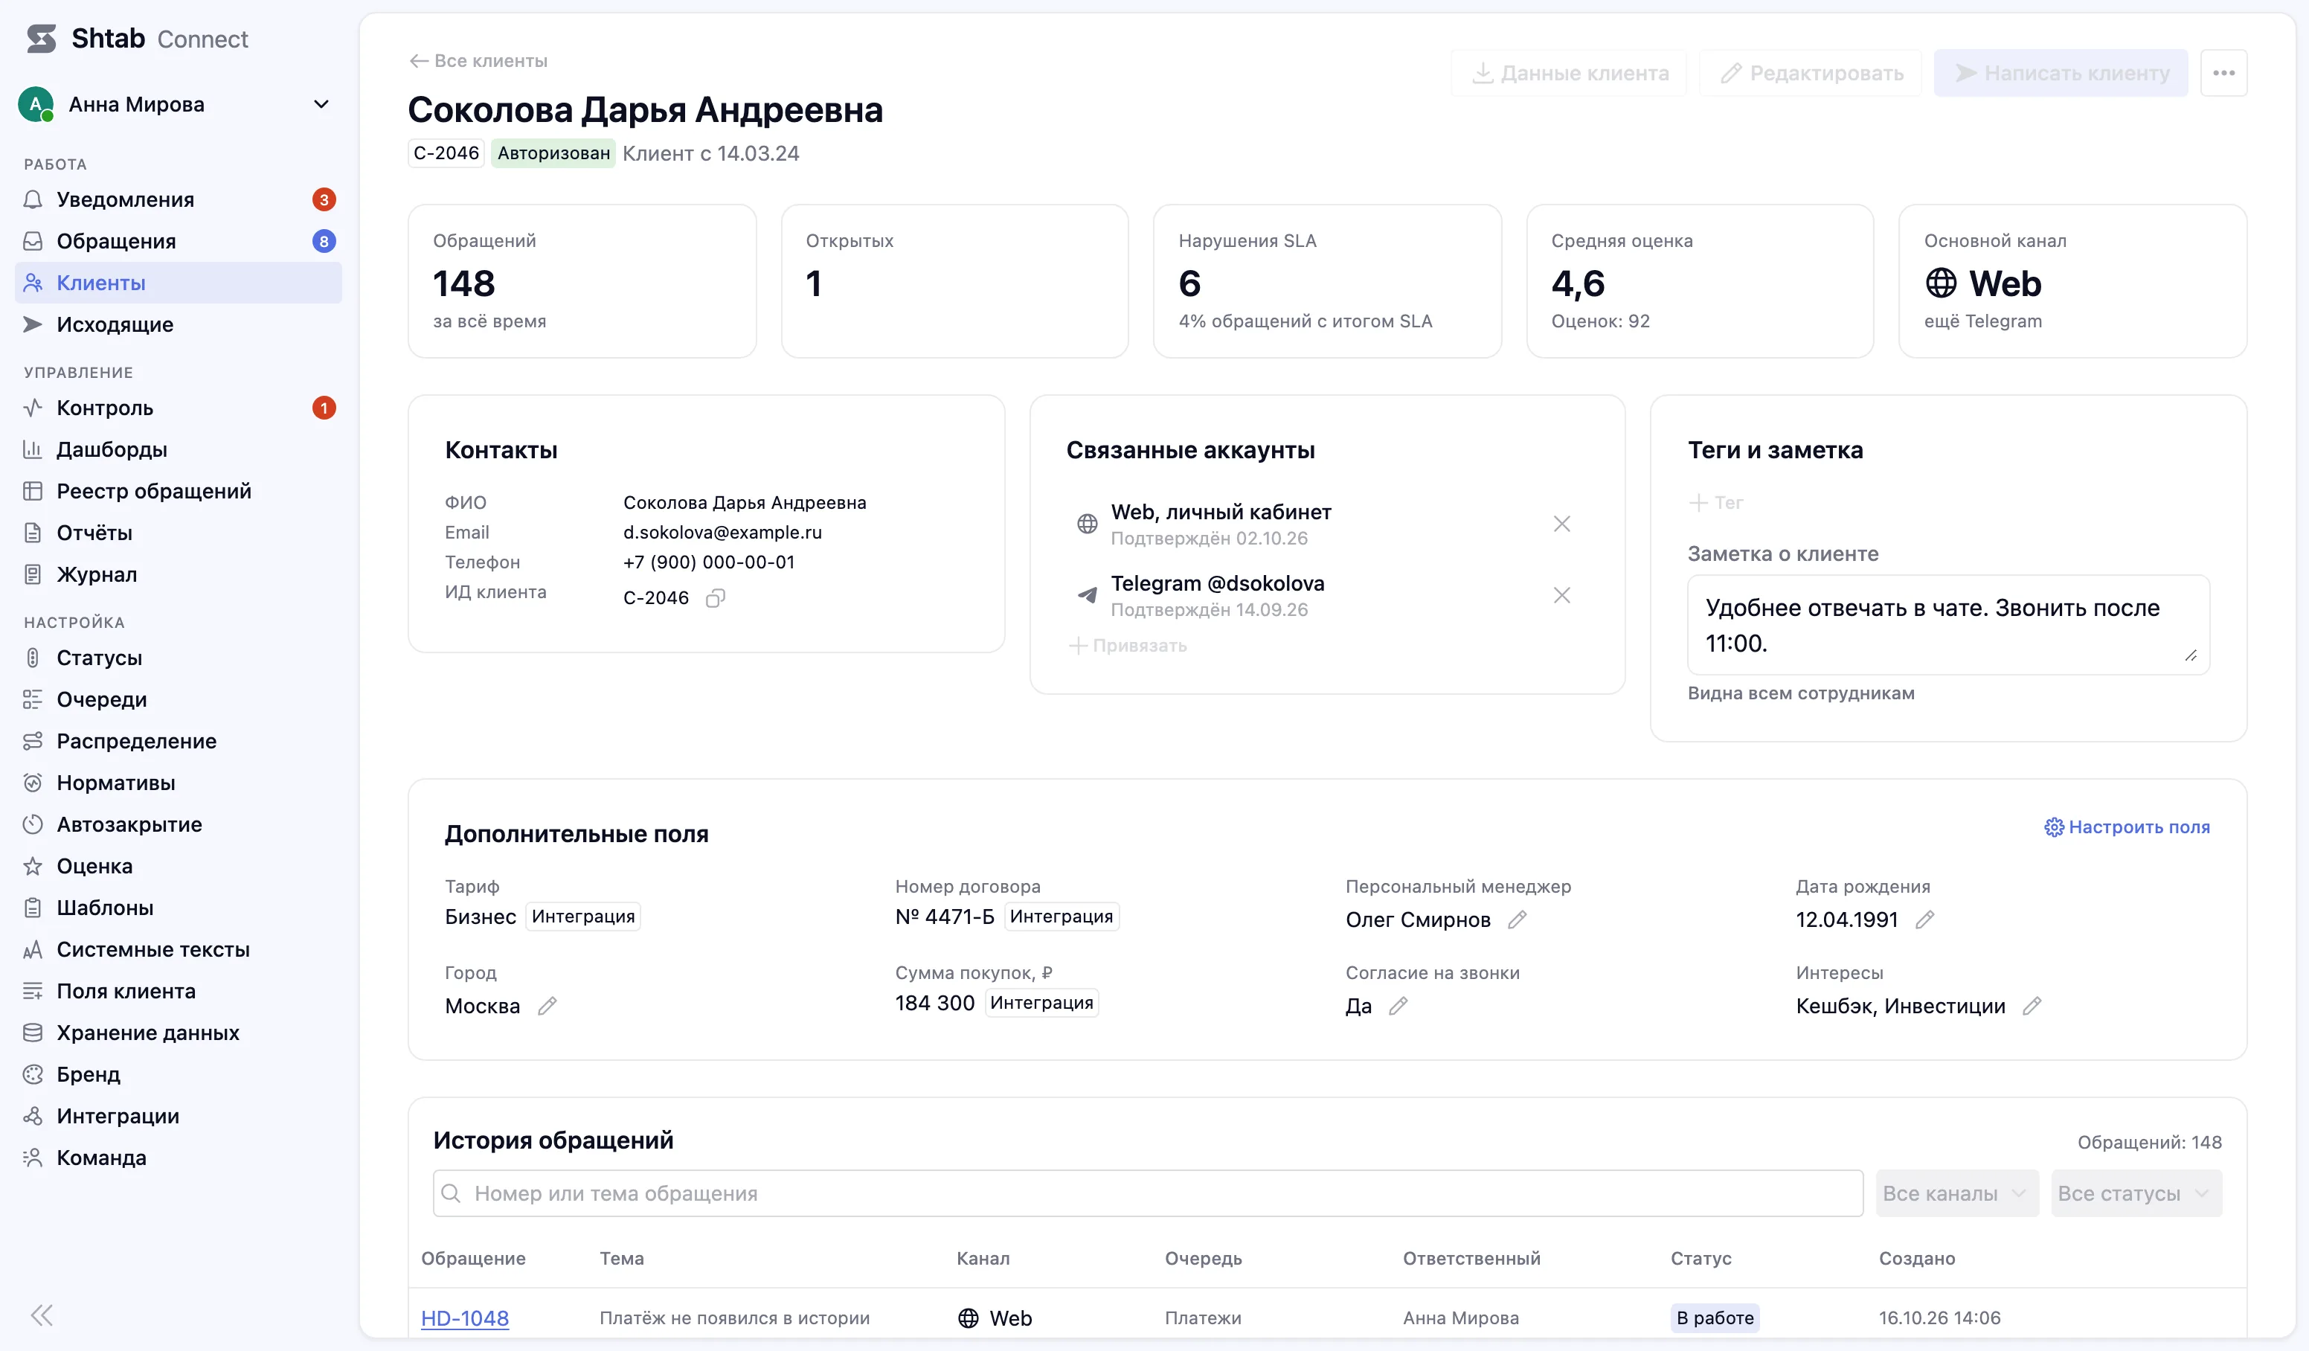Screen dimensions: 2309x1351
Task: Edit the Дата рождения field pencil
Action: pos(1924,920)
